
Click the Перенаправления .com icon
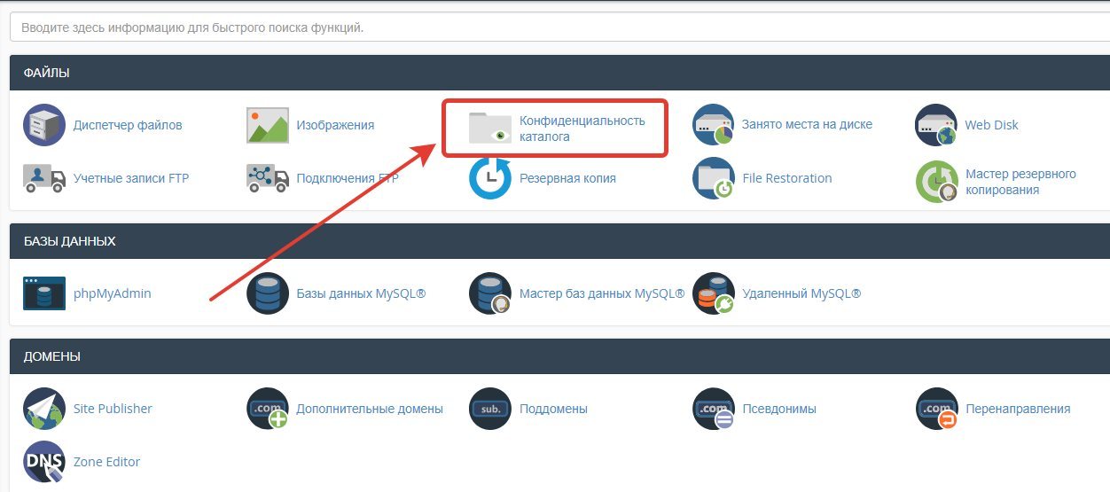937,409
